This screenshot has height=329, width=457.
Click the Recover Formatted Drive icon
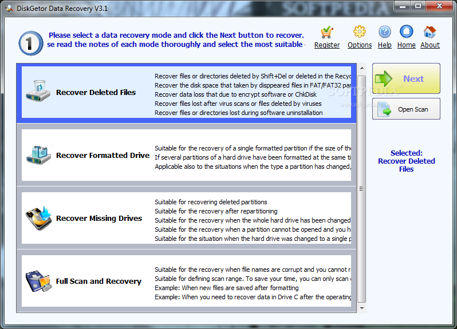pos(38,154)
